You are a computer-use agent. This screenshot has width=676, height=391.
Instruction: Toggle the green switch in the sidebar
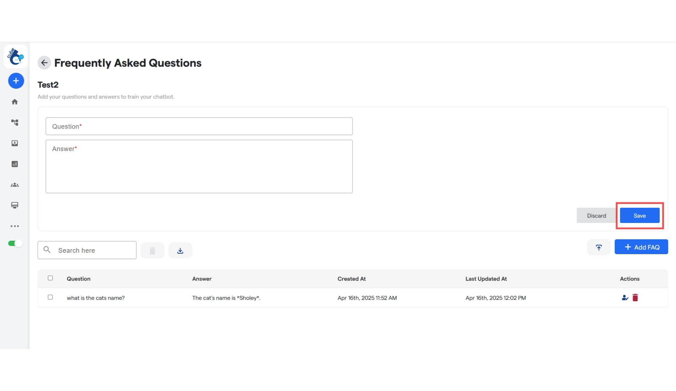pyautogui.click(x=14, y=243)
